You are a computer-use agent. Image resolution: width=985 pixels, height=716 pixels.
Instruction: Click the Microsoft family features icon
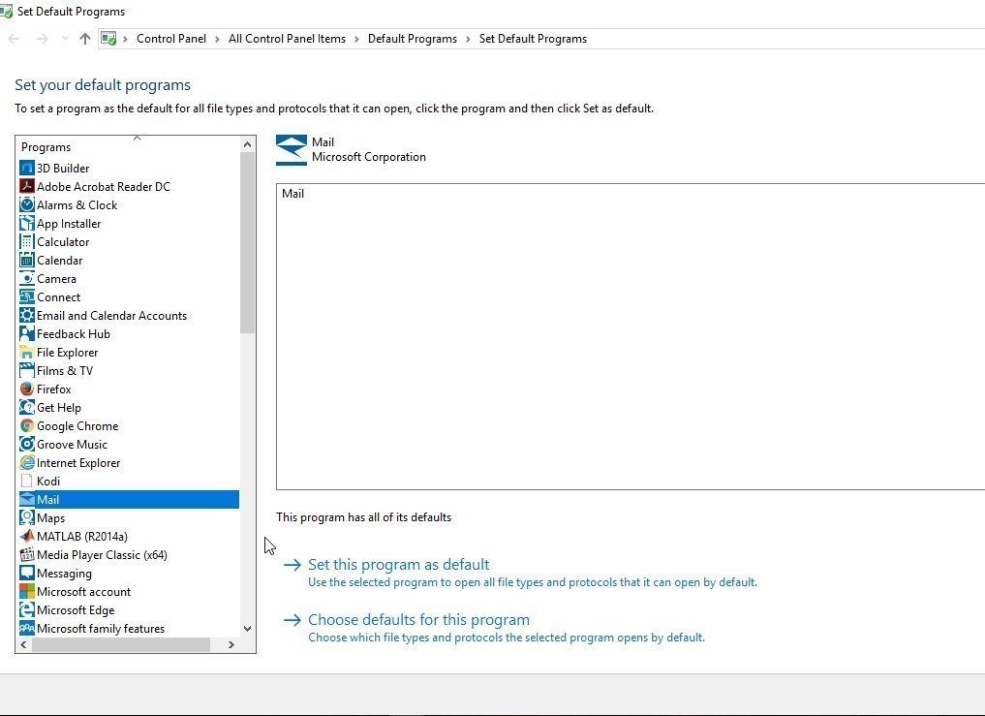pos(26,628)
